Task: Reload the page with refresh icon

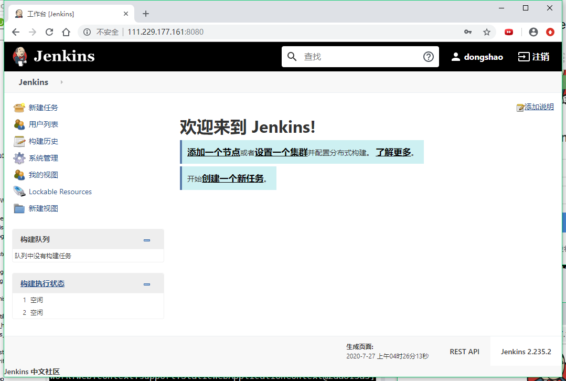Action: click(49, 32)
